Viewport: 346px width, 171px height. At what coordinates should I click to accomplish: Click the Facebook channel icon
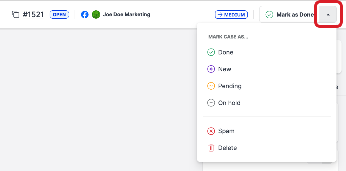tap(85, 14)
